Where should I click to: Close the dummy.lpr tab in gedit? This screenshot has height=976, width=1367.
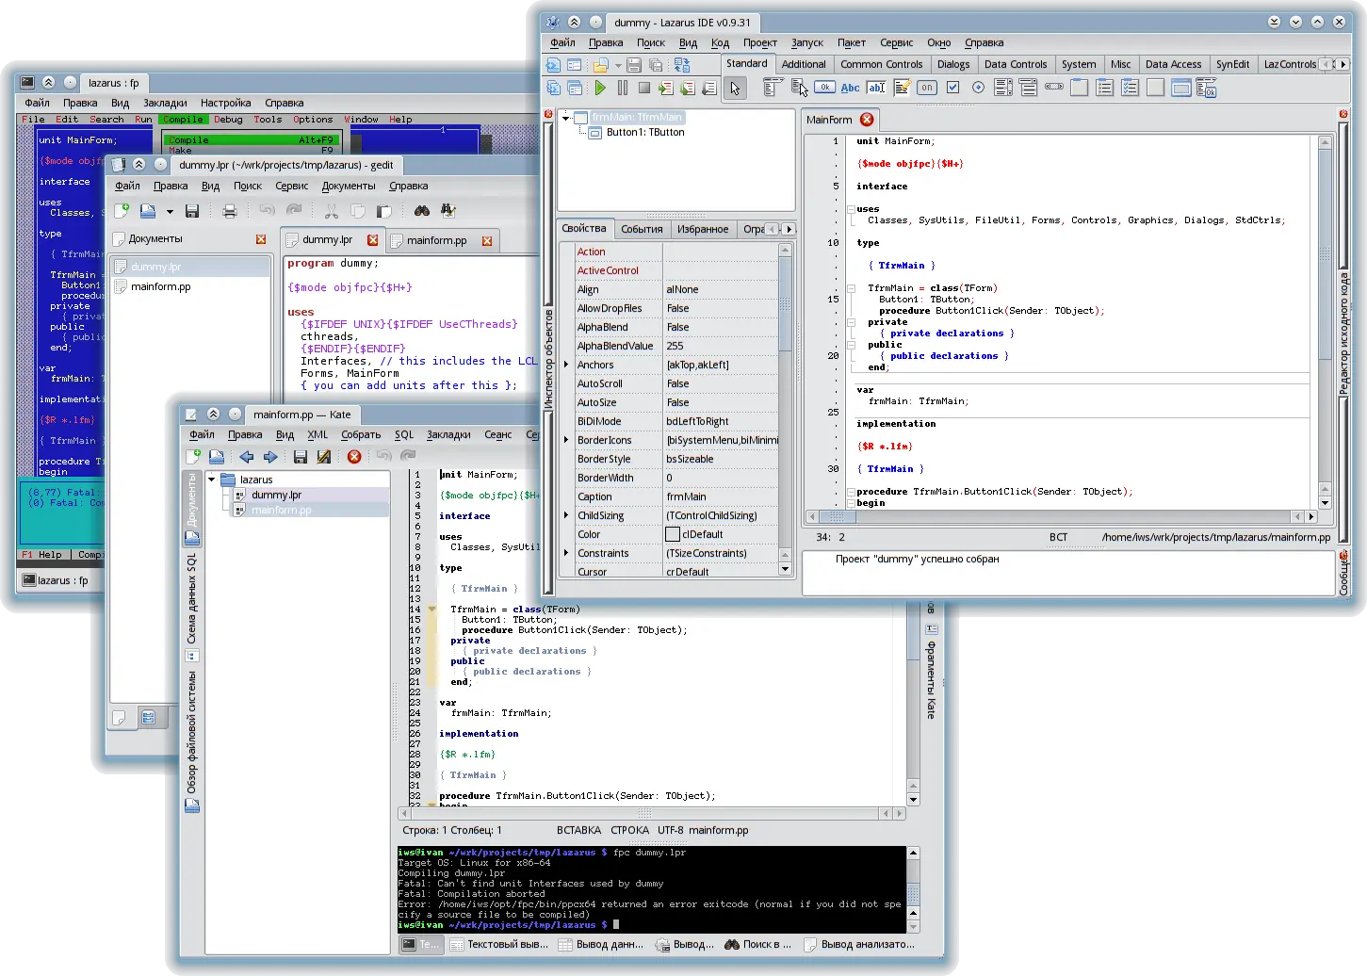tap(372, 240)
